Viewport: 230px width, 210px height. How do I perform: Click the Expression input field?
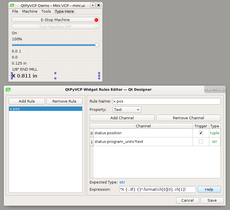(158, 189)
